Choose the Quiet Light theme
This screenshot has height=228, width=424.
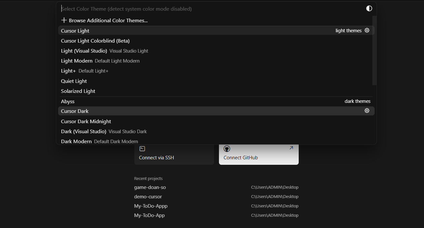click(216, 81)
